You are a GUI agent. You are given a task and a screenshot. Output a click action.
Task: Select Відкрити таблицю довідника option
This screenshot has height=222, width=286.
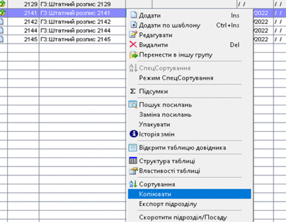tap(182, 148)
